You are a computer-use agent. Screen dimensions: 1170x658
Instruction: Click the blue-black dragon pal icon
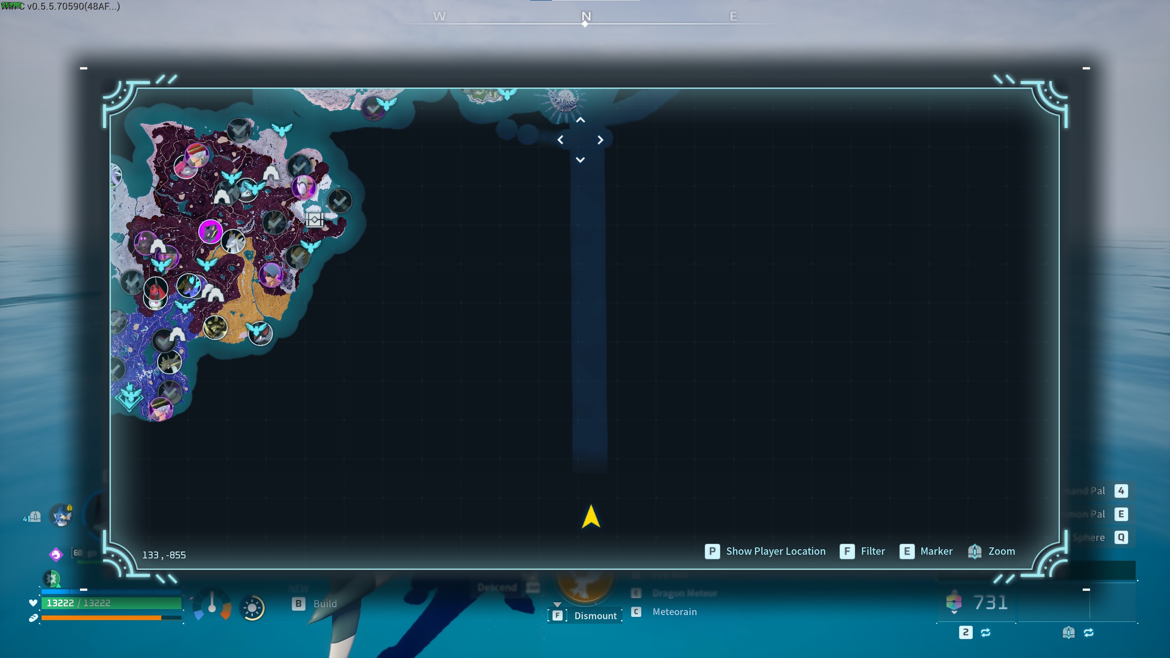point(189,286)
